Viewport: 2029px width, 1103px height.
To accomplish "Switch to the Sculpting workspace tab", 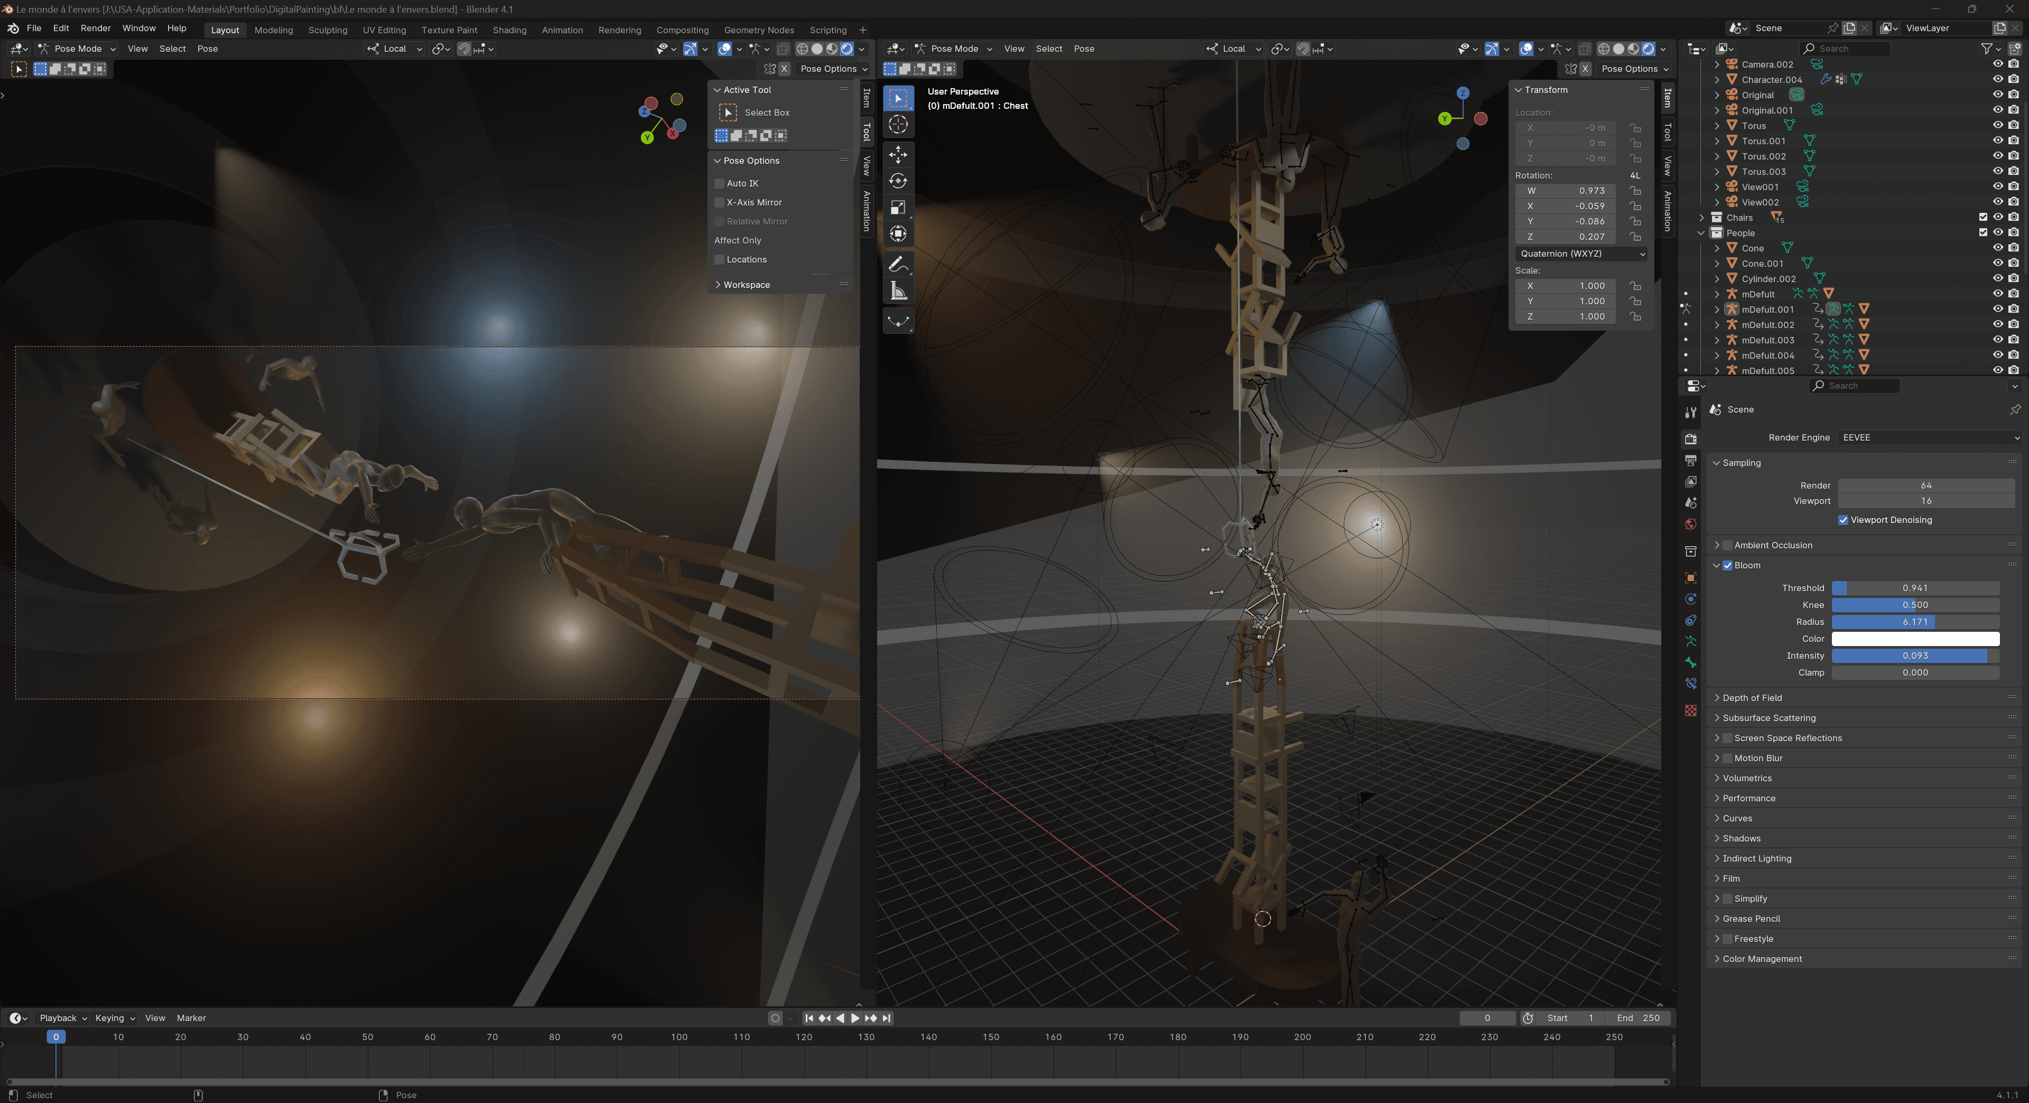I will (328, 30).
